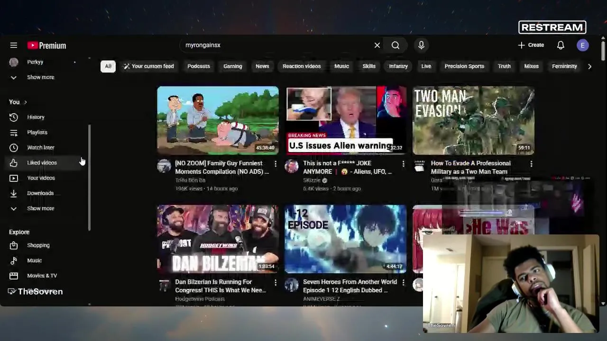Open SKizzle channel avatar
Image resolution: width=607 pixels, height=341 pixels.
(292, 166)
